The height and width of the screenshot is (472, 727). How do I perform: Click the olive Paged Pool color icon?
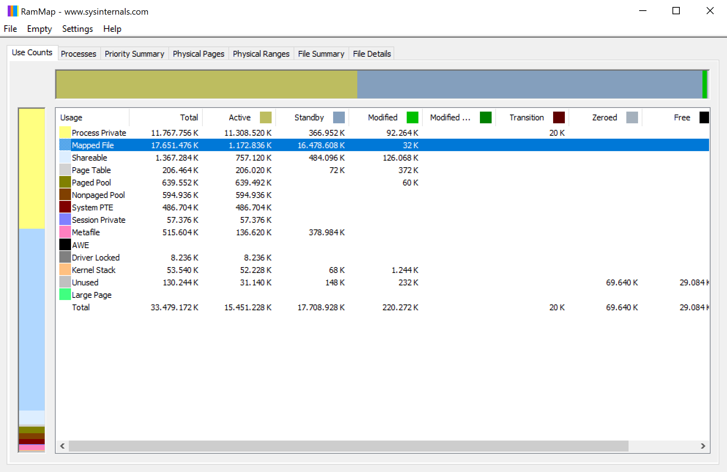tap(65, 182)
